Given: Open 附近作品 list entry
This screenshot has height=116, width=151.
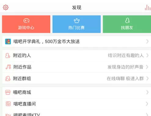Looking at the screenshot, I should (76, 67).
